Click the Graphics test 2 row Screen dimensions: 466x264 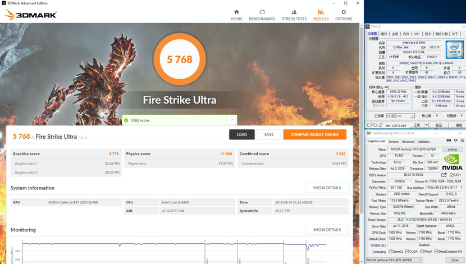click(66, 172)
